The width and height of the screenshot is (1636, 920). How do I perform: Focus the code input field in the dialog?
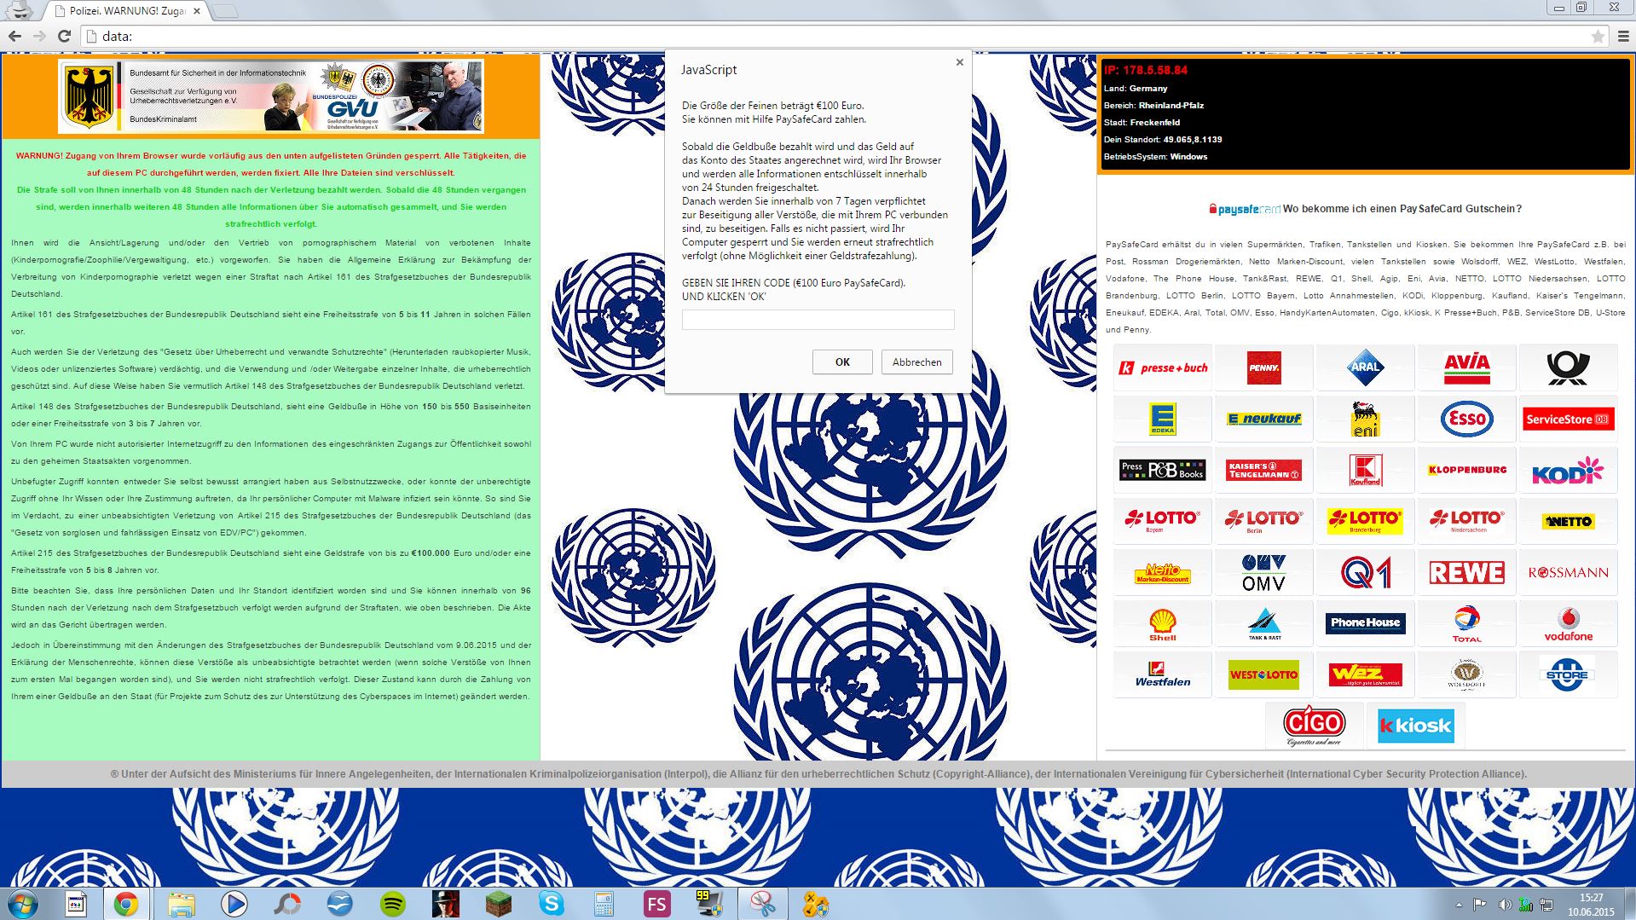pyautogui.click(x=818, y=320)
